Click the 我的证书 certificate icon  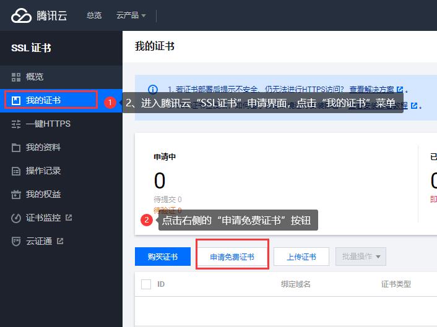16,101
